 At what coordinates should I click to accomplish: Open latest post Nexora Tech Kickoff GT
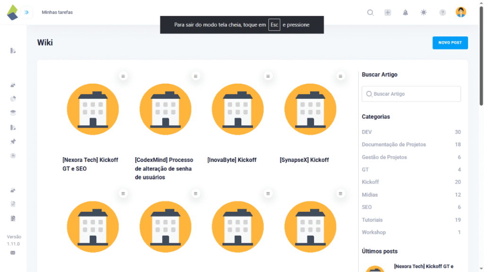423,266
